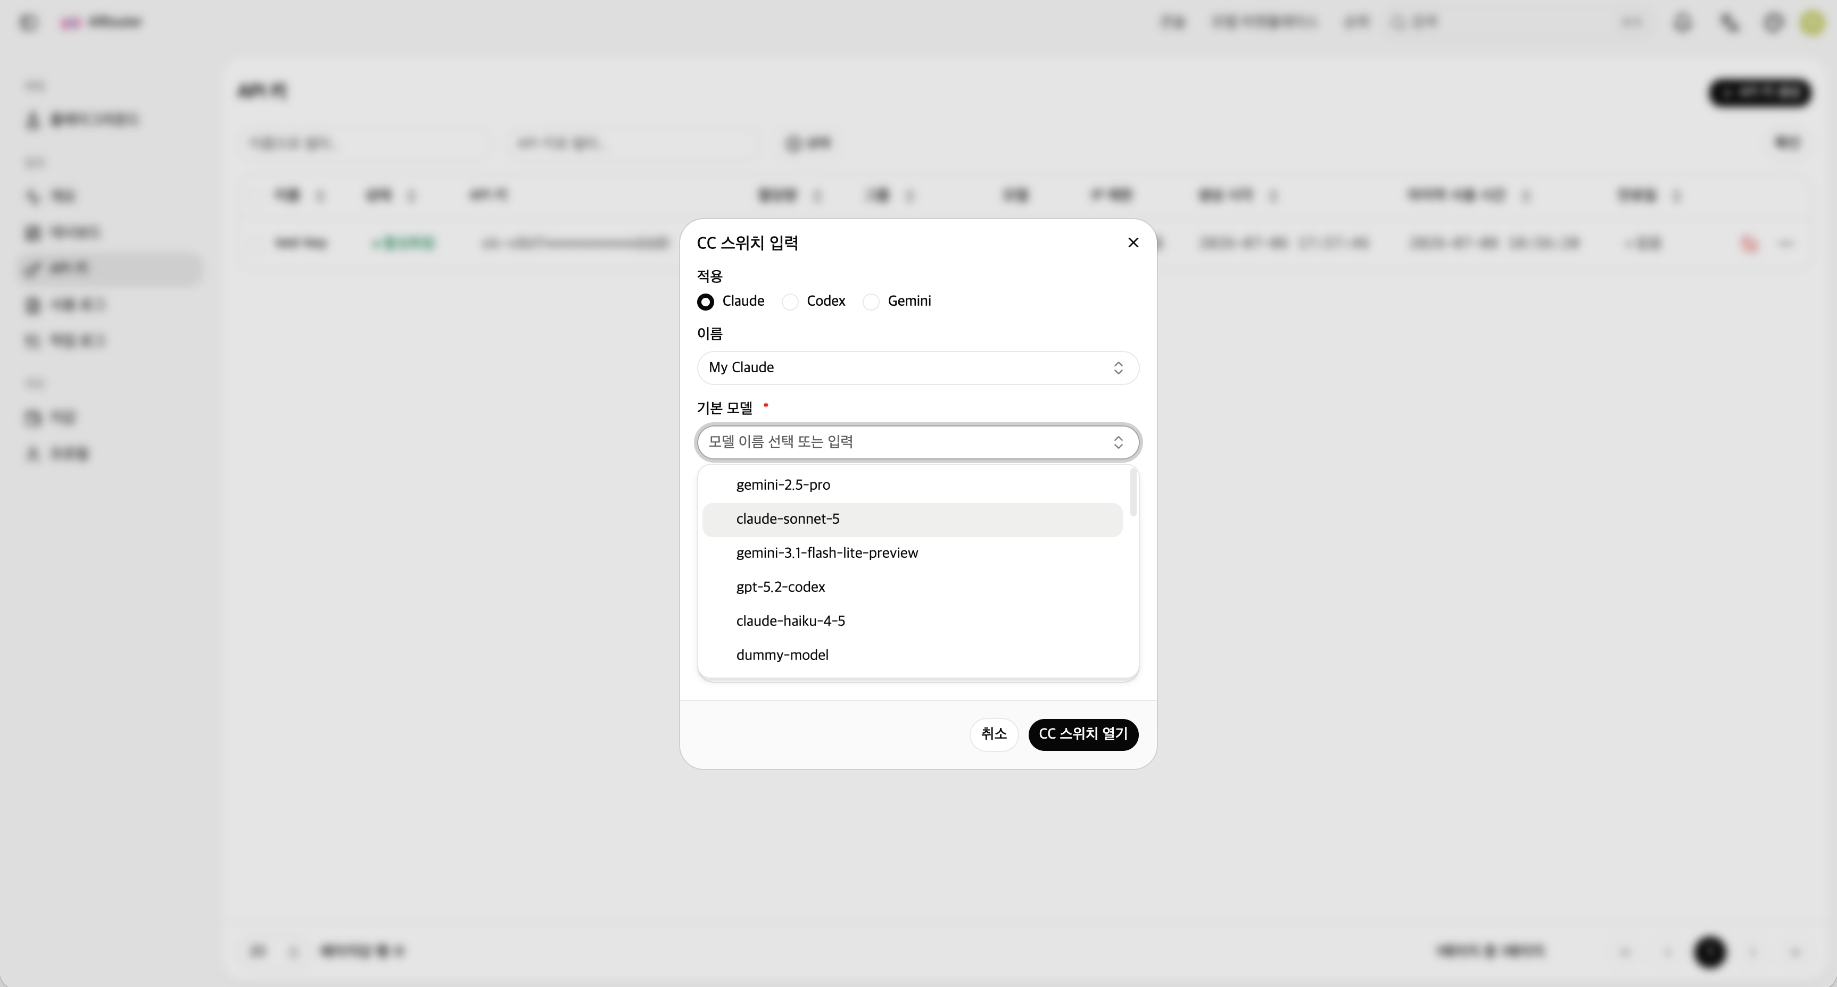Expand the My Claude name dropdown
The image size is (1837, 987).
(918, 367)
